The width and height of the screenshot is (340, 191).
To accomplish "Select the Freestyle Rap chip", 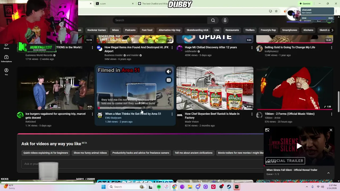I will 268,30.
